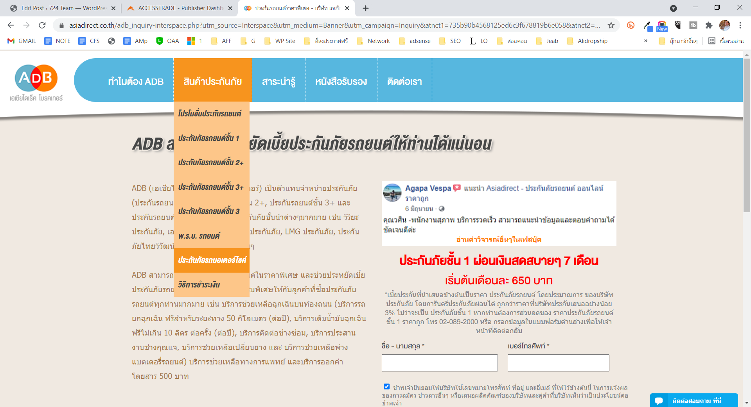Select ประกันภัยรถยนต์ชั้น 2+ menu entry
The width and height of the screenshot is (751, 407).
pos(211,162)
